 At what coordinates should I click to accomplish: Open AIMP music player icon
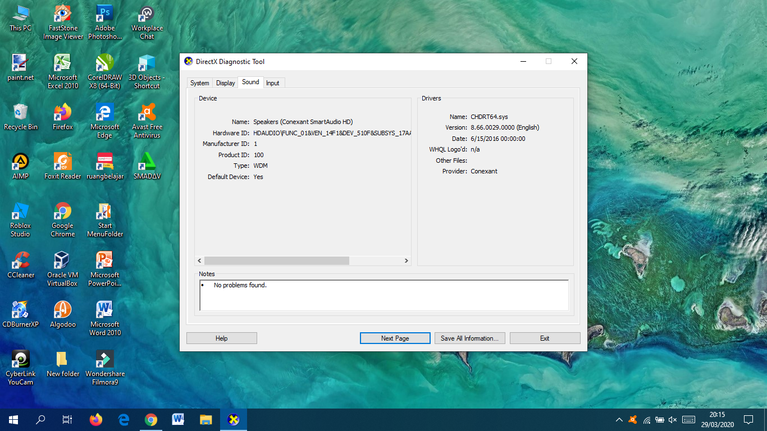[x=21, y=166]
